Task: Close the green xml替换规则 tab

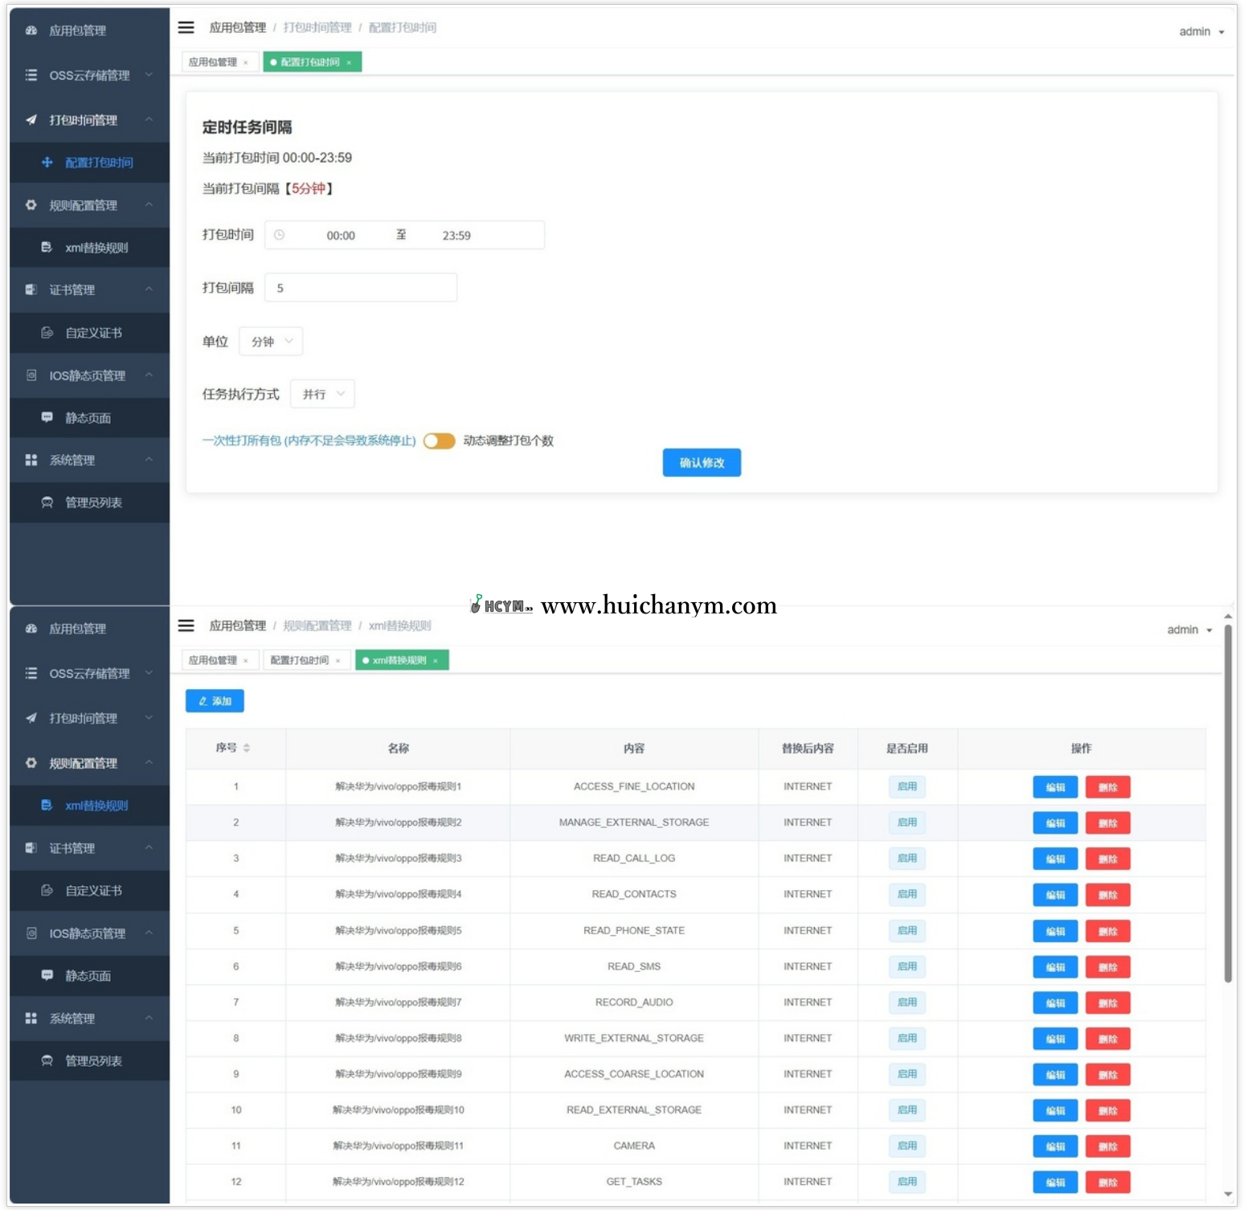Action: coord(436,661)
